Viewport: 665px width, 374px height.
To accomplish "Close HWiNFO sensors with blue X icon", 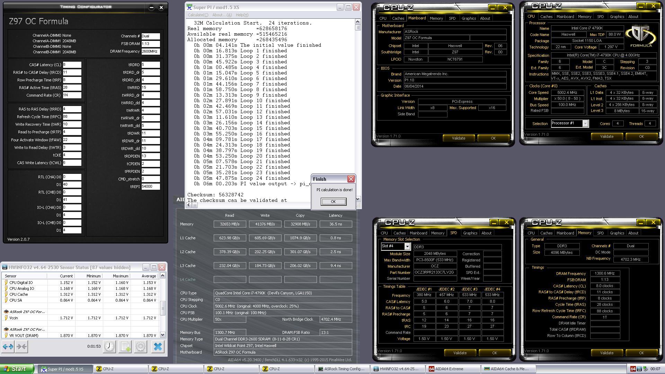I will tap(158, 347).
